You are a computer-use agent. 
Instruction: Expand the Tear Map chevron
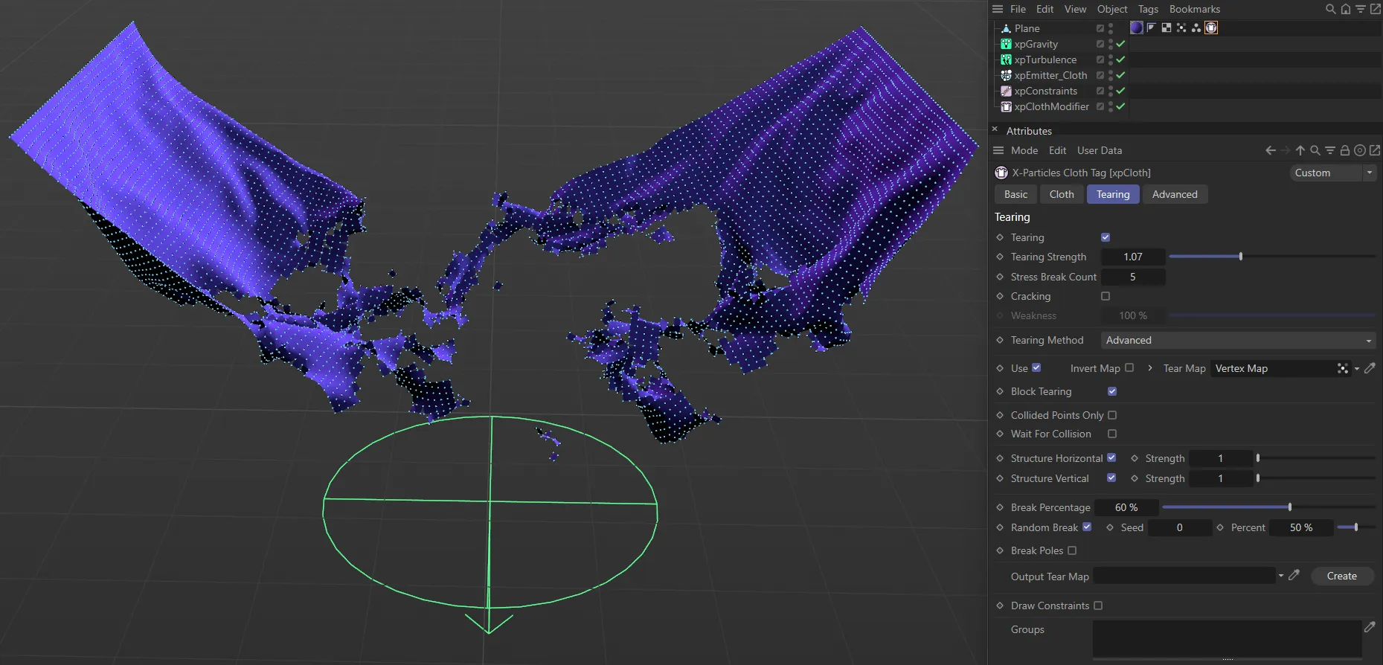coord(1150,368)
